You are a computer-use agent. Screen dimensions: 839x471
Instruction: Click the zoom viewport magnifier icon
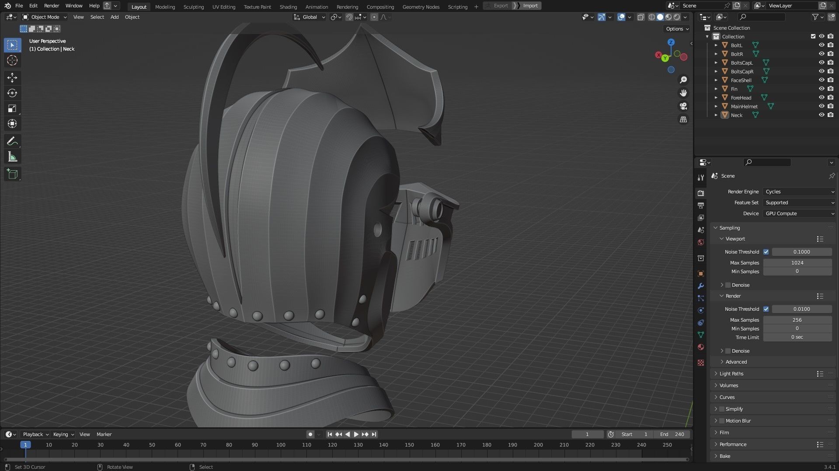(x=683, y=80)
